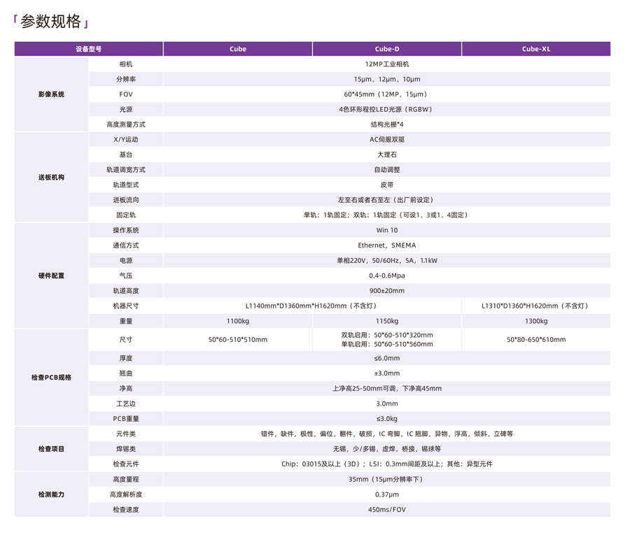This screenshot has width=630, height=537.
Task: Select the 0.4-0.6Mpa air pressure value
Action: pos(387,276)
